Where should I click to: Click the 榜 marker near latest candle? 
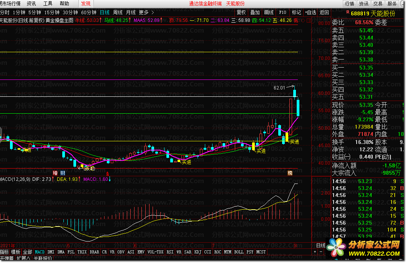tap(290, 173)
